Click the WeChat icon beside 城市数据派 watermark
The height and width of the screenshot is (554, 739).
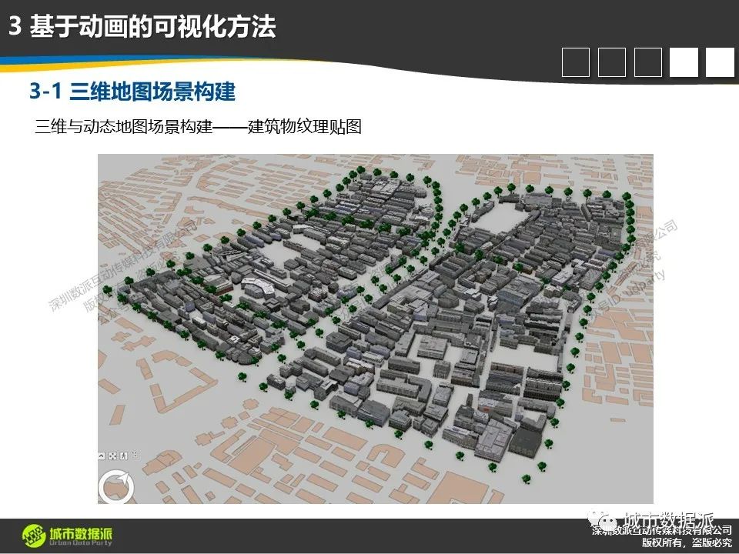tap(602, 519)
